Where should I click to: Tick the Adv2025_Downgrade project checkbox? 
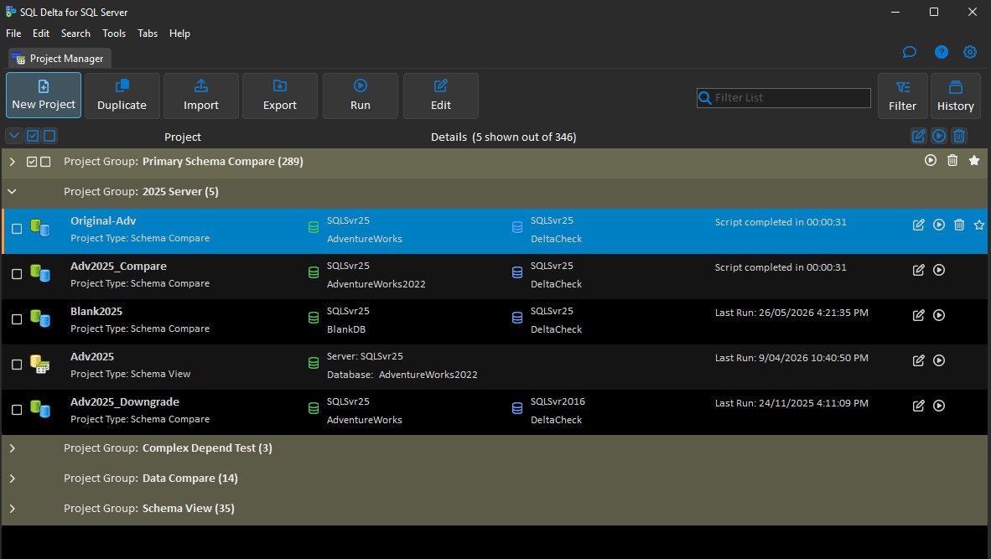pyautogui.click(x=17, y=410)
